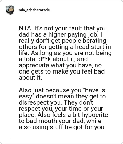Click the line 'about it.' ending first paragraph

(x=30, y=78)
